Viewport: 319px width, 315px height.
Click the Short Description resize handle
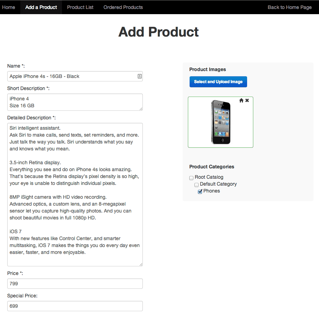[141, 109]
